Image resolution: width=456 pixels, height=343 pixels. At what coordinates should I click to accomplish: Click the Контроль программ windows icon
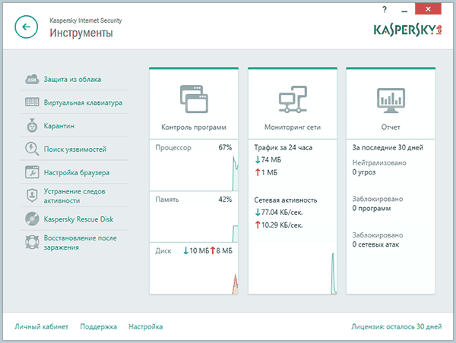tap(194, 99)
